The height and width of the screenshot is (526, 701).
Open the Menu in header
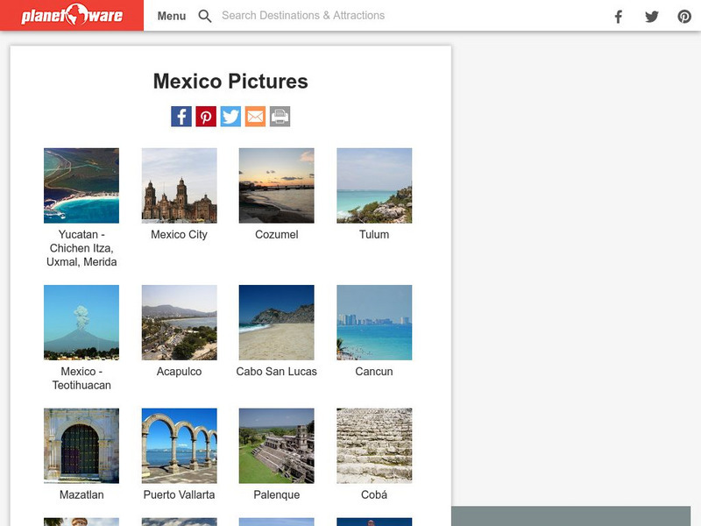pos(172,16)
